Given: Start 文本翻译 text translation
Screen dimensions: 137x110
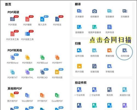Looking at the screenshot, I should 79,11.
